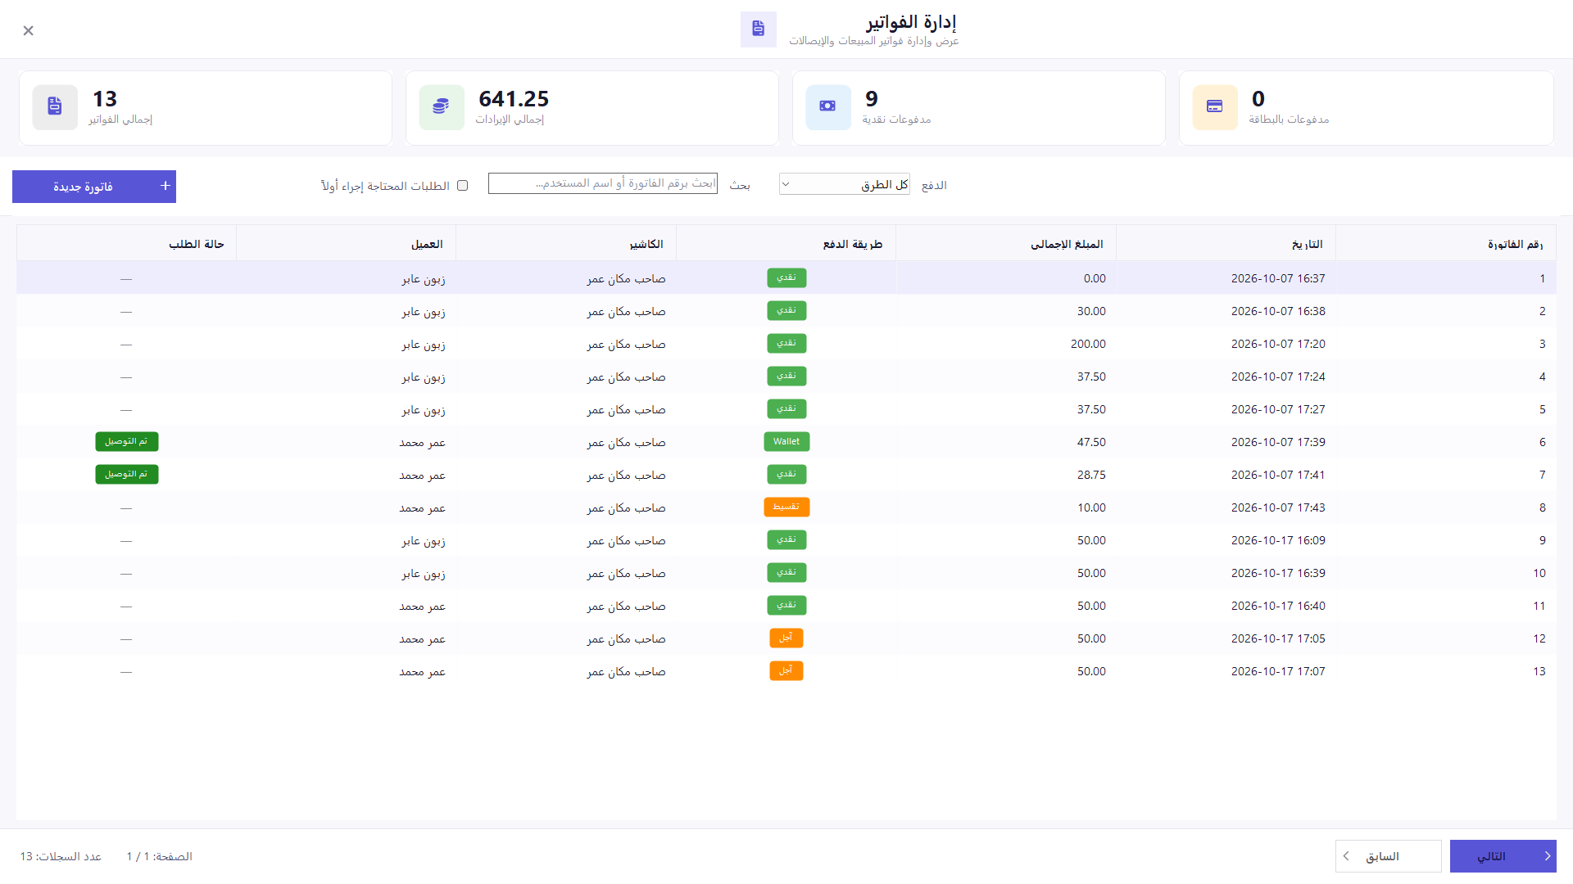This screenshot has width=1573, height=884.
Task: Click 'تم التوصيل' status for invoice 7
Action: 127,475
